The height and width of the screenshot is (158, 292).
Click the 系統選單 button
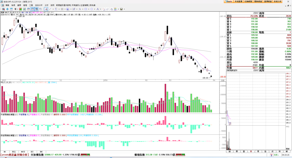click(238, 1)
